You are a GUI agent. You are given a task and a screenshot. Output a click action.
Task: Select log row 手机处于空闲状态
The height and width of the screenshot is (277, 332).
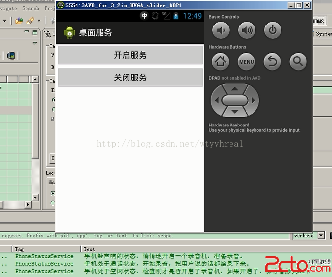point(166,271)
